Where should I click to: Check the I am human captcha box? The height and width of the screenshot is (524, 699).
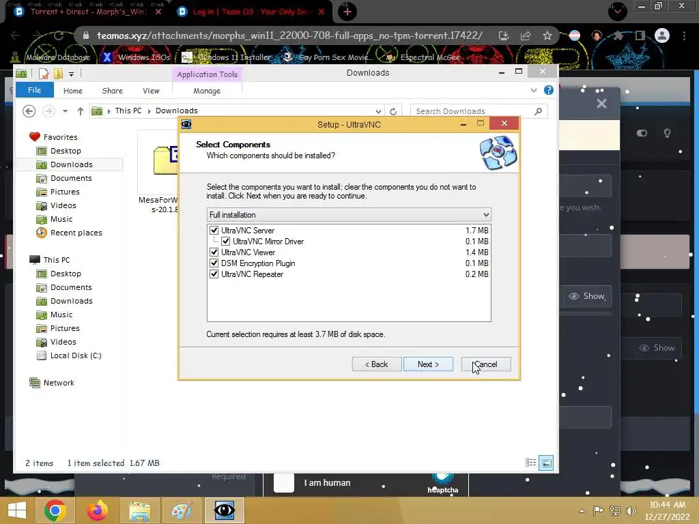(284, 483)
